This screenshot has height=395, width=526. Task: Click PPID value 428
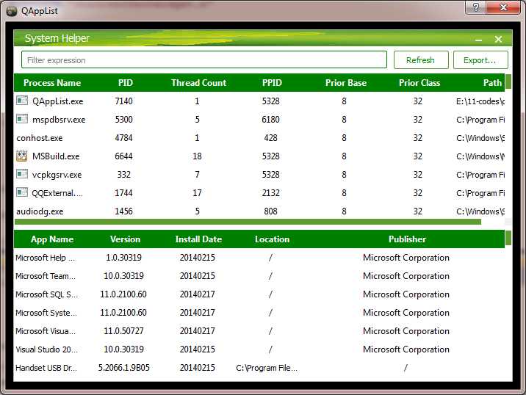[x=271, y=138]
